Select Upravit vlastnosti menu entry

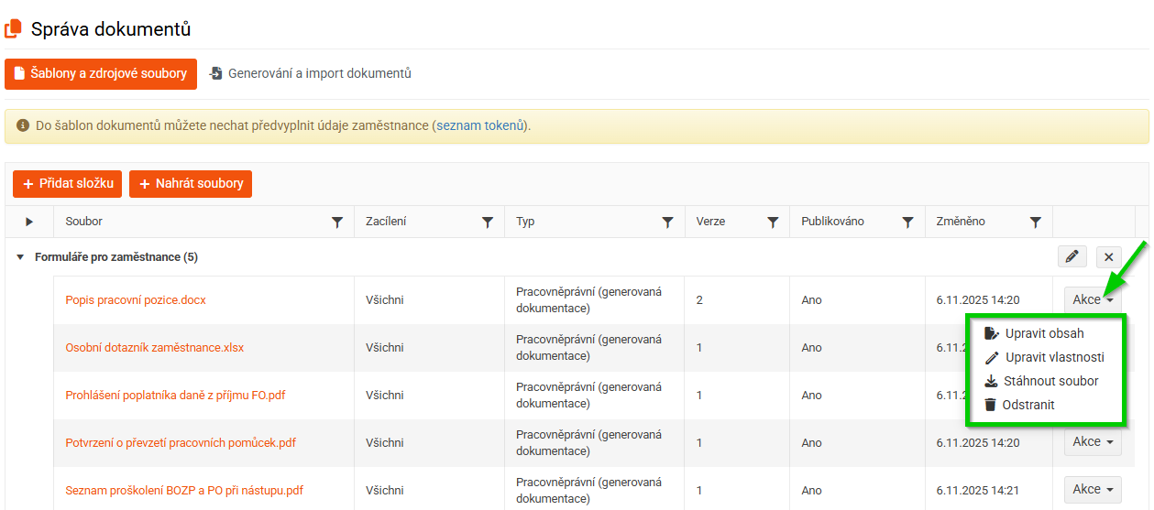point(1053,357)
